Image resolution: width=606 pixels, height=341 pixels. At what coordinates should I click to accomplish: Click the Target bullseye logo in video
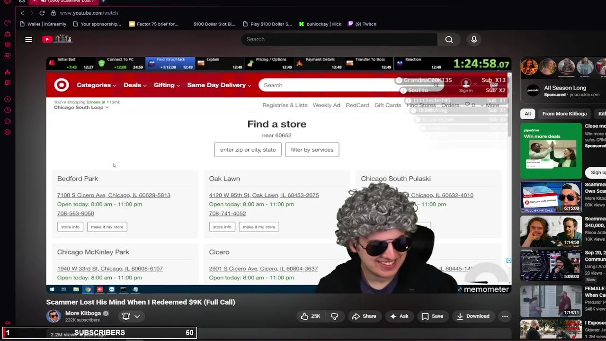pos(62,85)
